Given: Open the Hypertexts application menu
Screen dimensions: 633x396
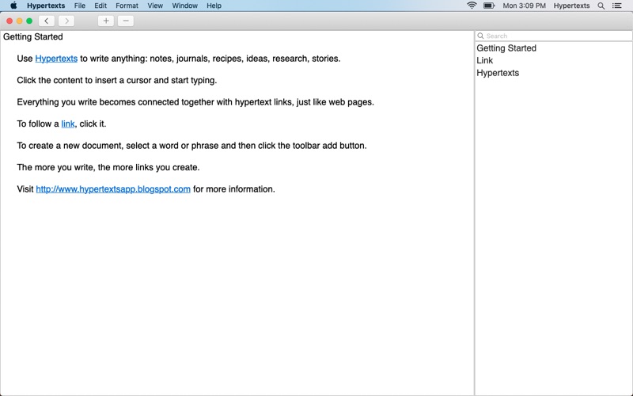Looking at the screenshot, I should click(x=46, y=6).
